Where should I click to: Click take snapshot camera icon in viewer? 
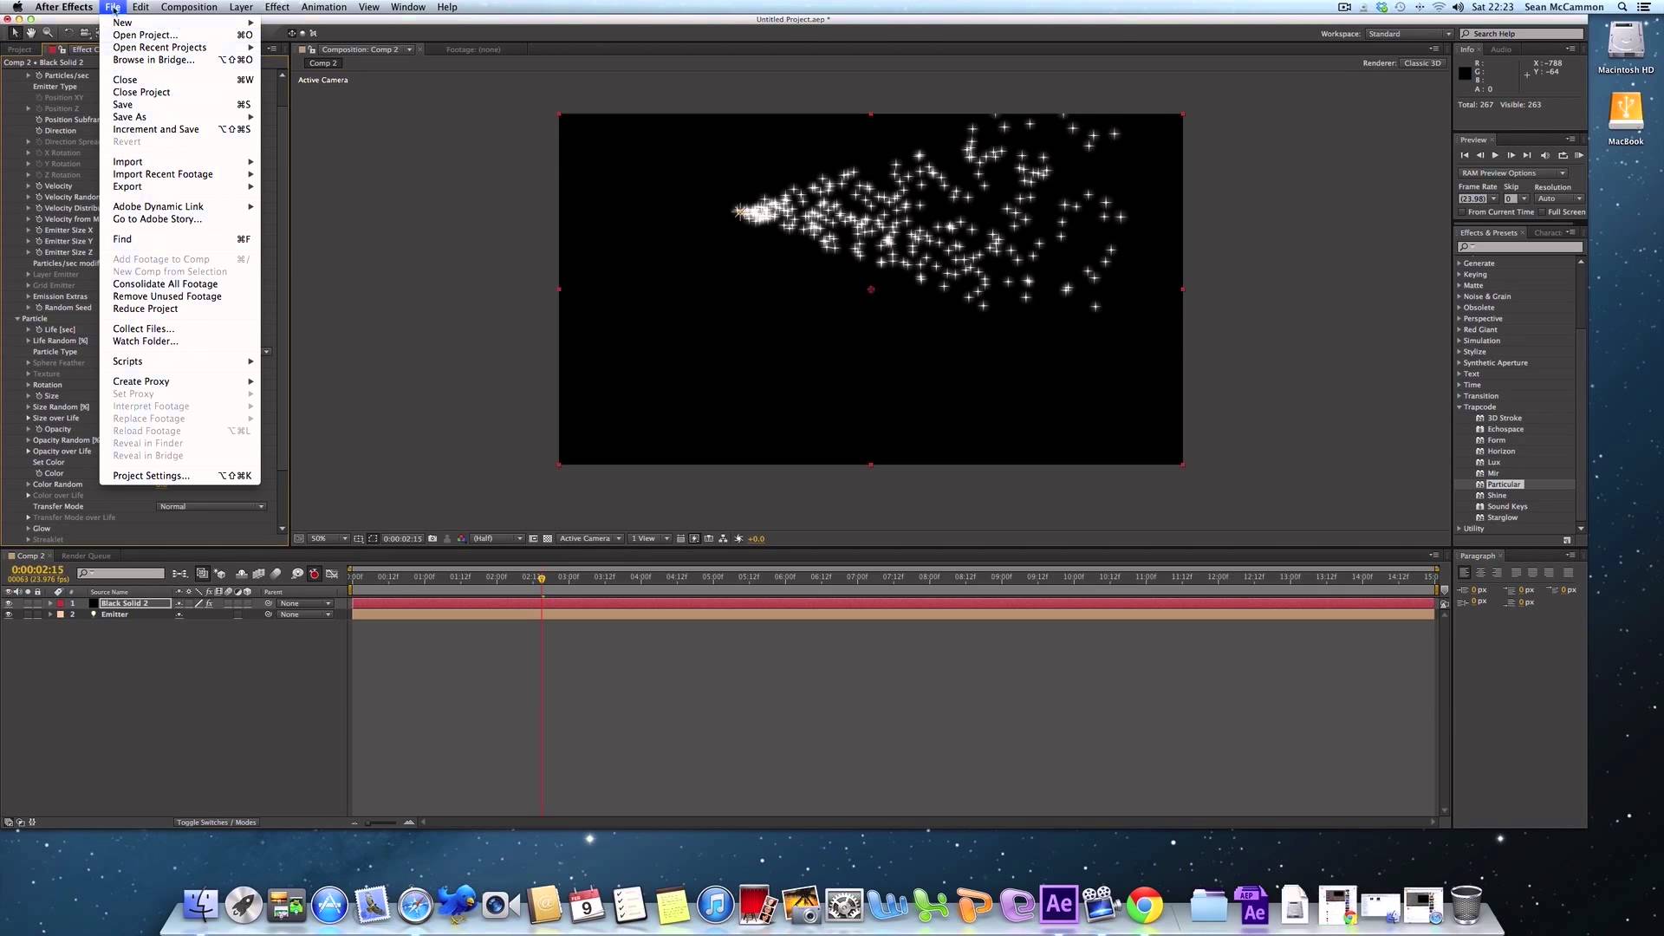tap(432, 538)
